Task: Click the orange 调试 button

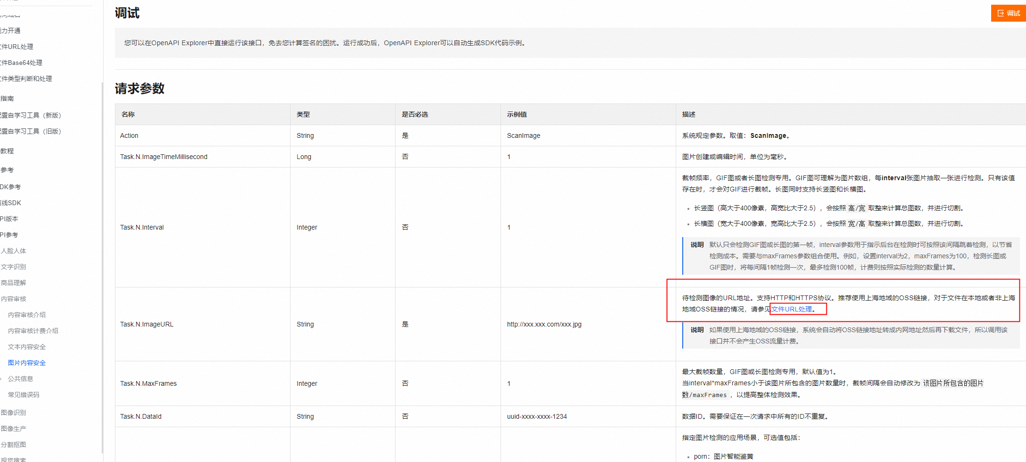Action: pyautogui.click(x=1008, y=13)
